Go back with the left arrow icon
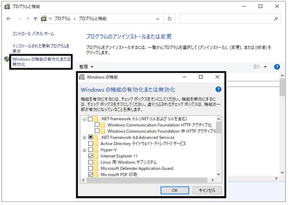 tap(9, 18)
